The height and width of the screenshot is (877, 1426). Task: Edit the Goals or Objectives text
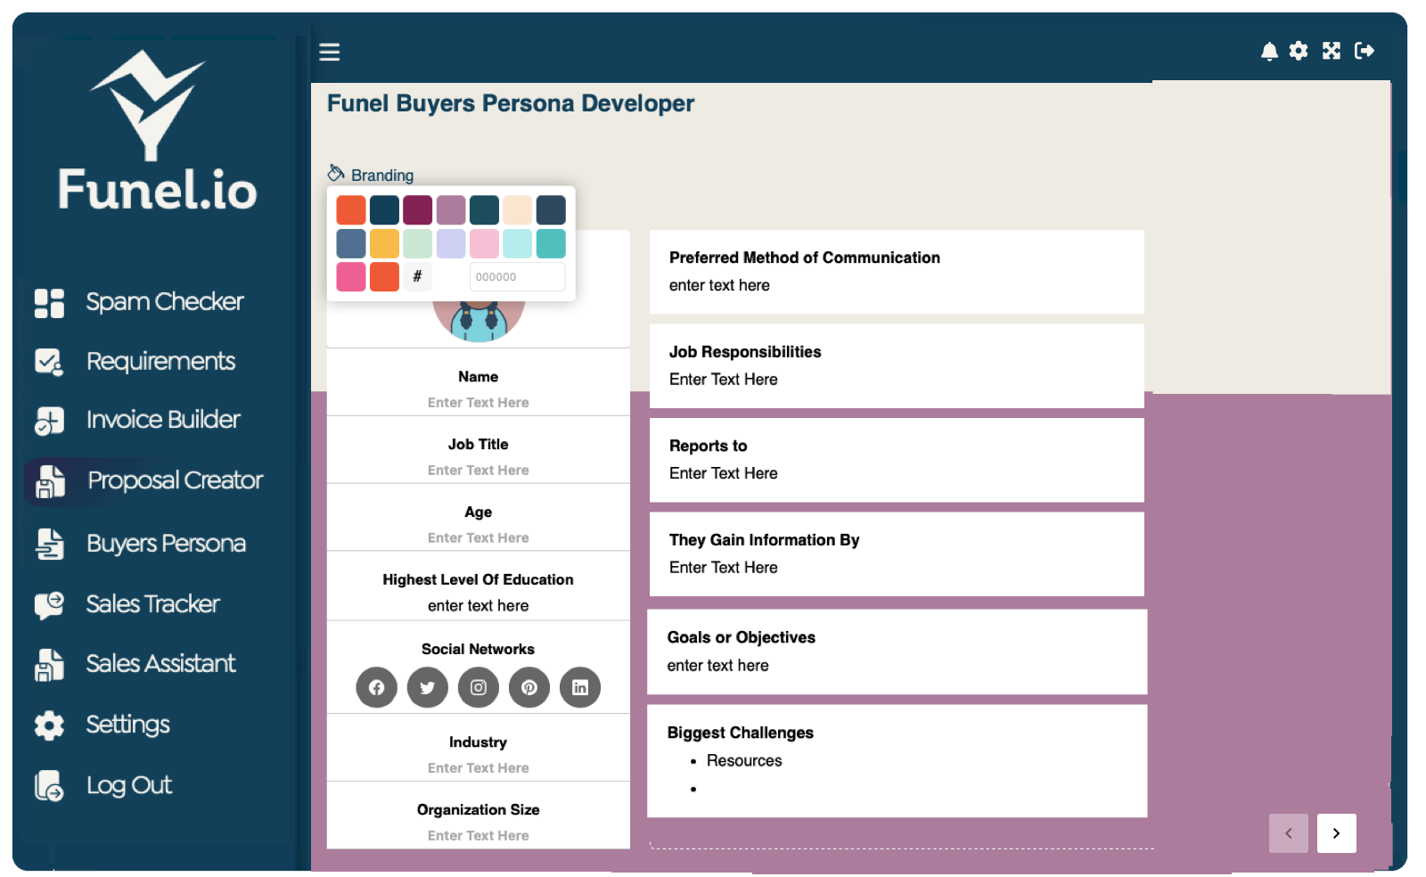[717, 666]
